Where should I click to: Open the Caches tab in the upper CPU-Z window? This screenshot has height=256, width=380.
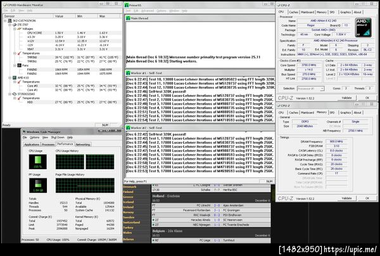pos(293,12)
